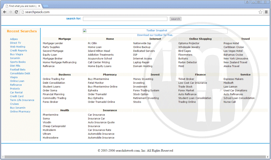Open the Online Pharmacy recent search
The height and width of the screenshot is (160, 271).
(20, 111)
